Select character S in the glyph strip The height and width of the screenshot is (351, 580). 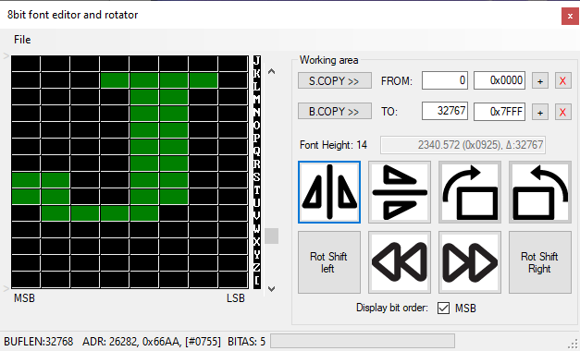[257, 176]
